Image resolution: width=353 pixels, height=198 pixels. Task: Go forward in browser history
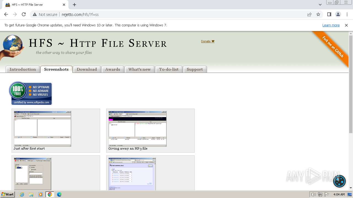click(x=15, y=14)
